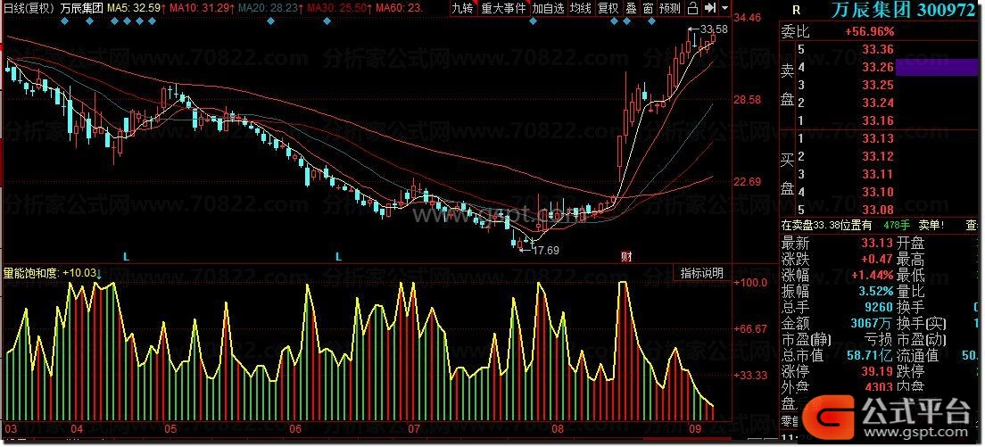This screenshot has height=447, width=985.
Task: Click the 17.69 low price label
Action: tap(545, 250)
